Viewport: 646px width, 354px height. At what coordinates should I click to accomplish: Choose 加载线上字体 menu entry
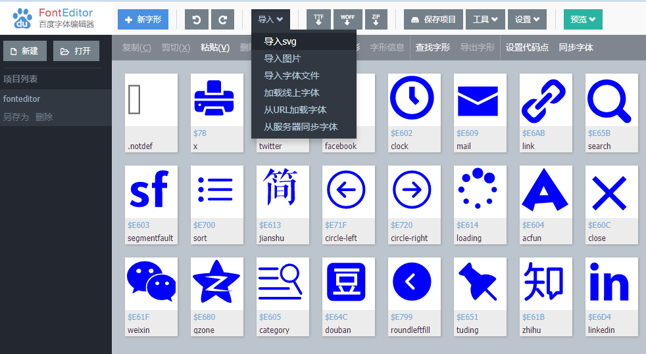click(304, 93)
